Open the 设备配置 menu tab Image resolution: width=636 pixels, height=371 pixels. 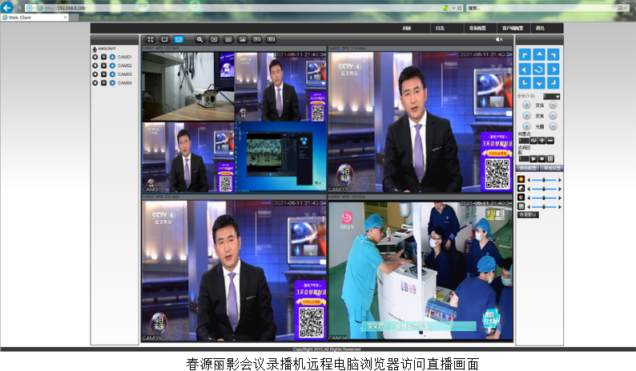coord(478,28)
